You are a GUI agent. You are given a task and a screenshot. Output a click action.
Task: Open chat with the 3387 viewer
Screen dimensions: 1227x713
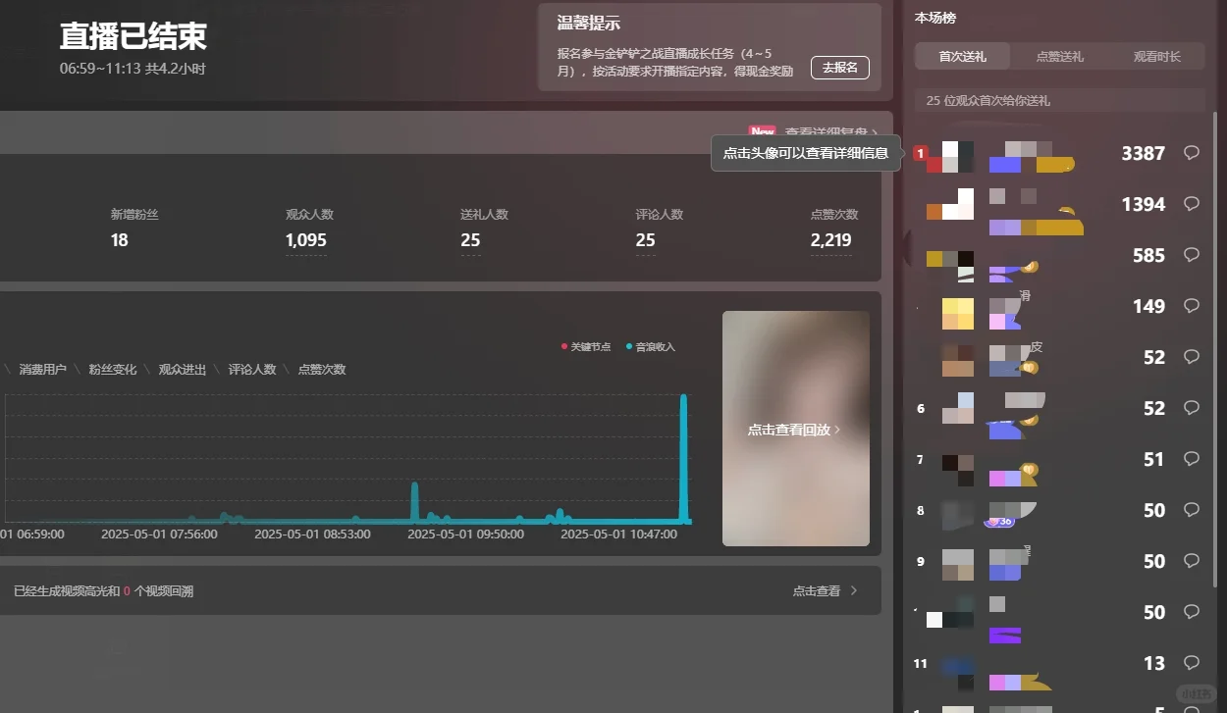point(1192,153)
